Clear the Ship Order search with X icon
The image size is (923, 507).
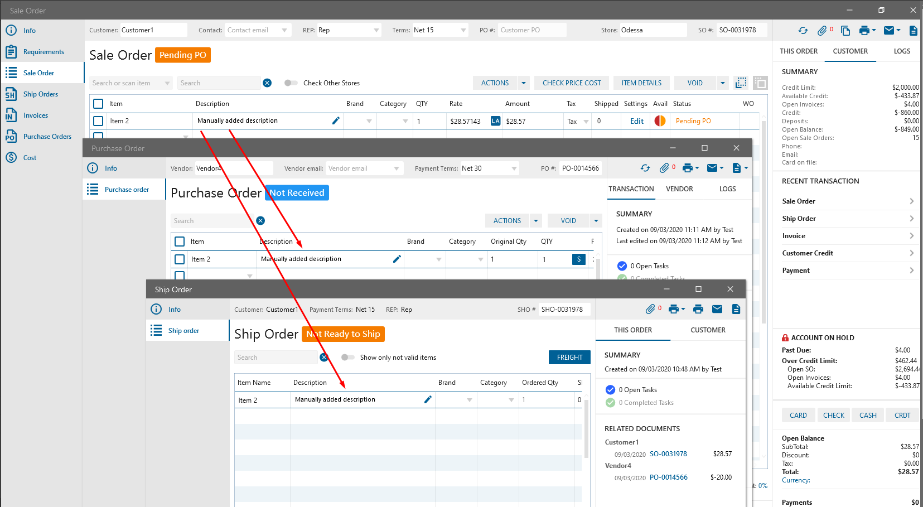pos(324,358)
